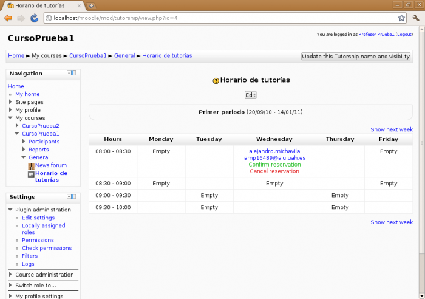Expand Course administration section
425x299 pixels.
(10, 274)
